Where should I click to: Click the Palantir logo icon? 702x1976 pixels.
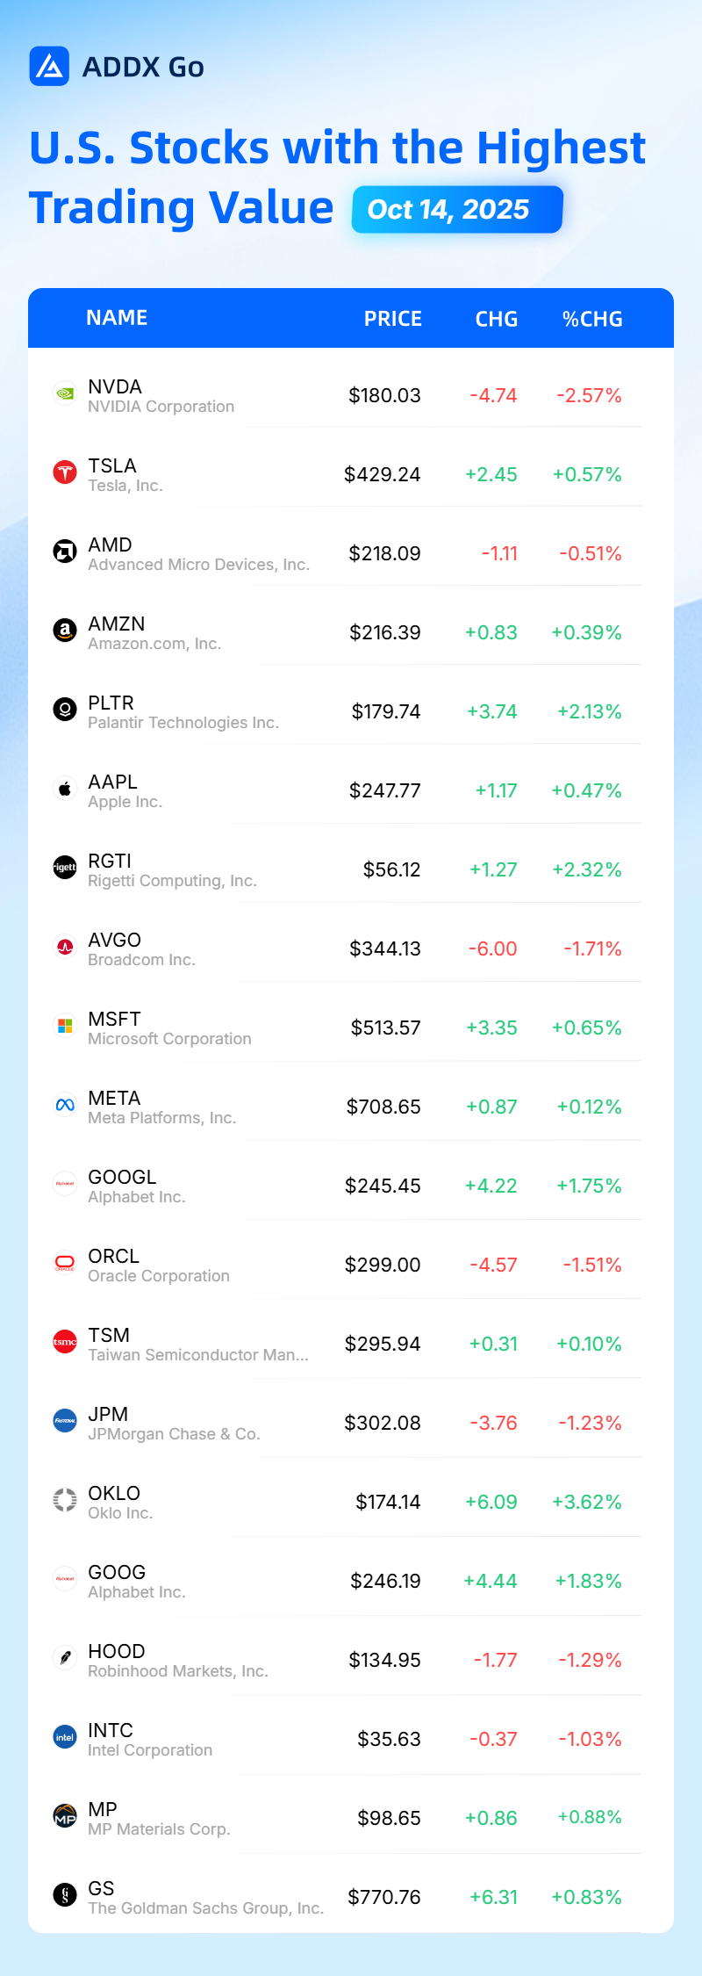(x=65, y=710)
